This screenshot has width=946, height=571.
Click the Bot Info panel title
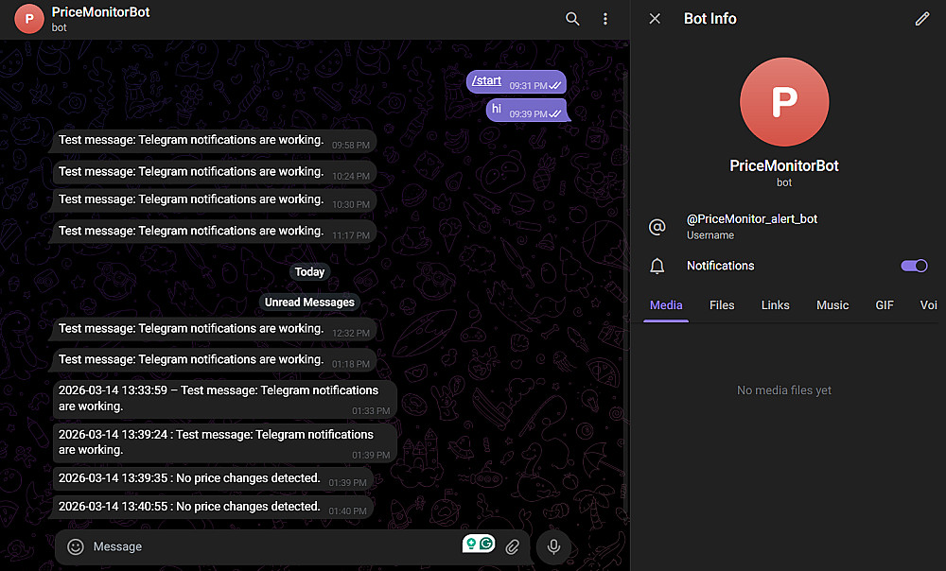tap(709, 19)
